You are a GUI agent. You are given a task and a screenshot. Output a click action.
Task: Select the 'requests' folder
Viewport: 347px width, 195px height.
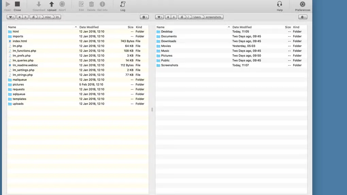tap(78, 89)
